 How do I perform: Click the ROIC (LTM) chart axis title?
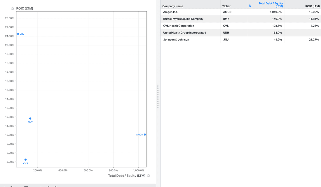click(25, 8)
